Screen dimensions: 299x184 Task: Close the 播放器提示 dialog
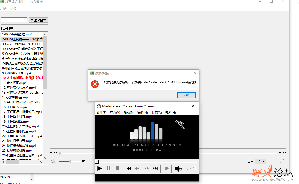point(195,73)
